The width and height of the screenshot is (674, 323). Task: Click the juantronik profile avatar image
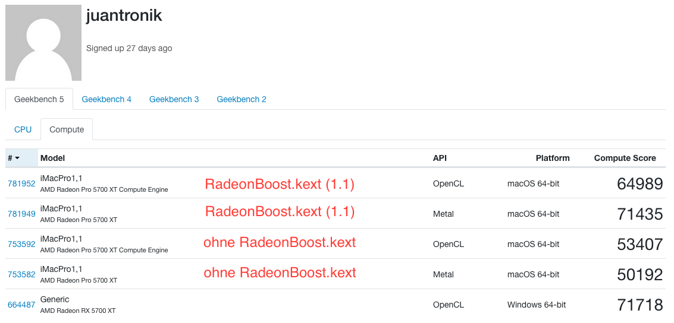coord(43,43)
